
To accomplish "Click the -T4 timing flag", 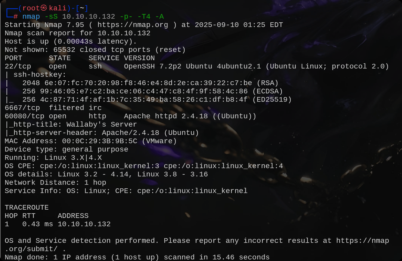I will [144, 17].
